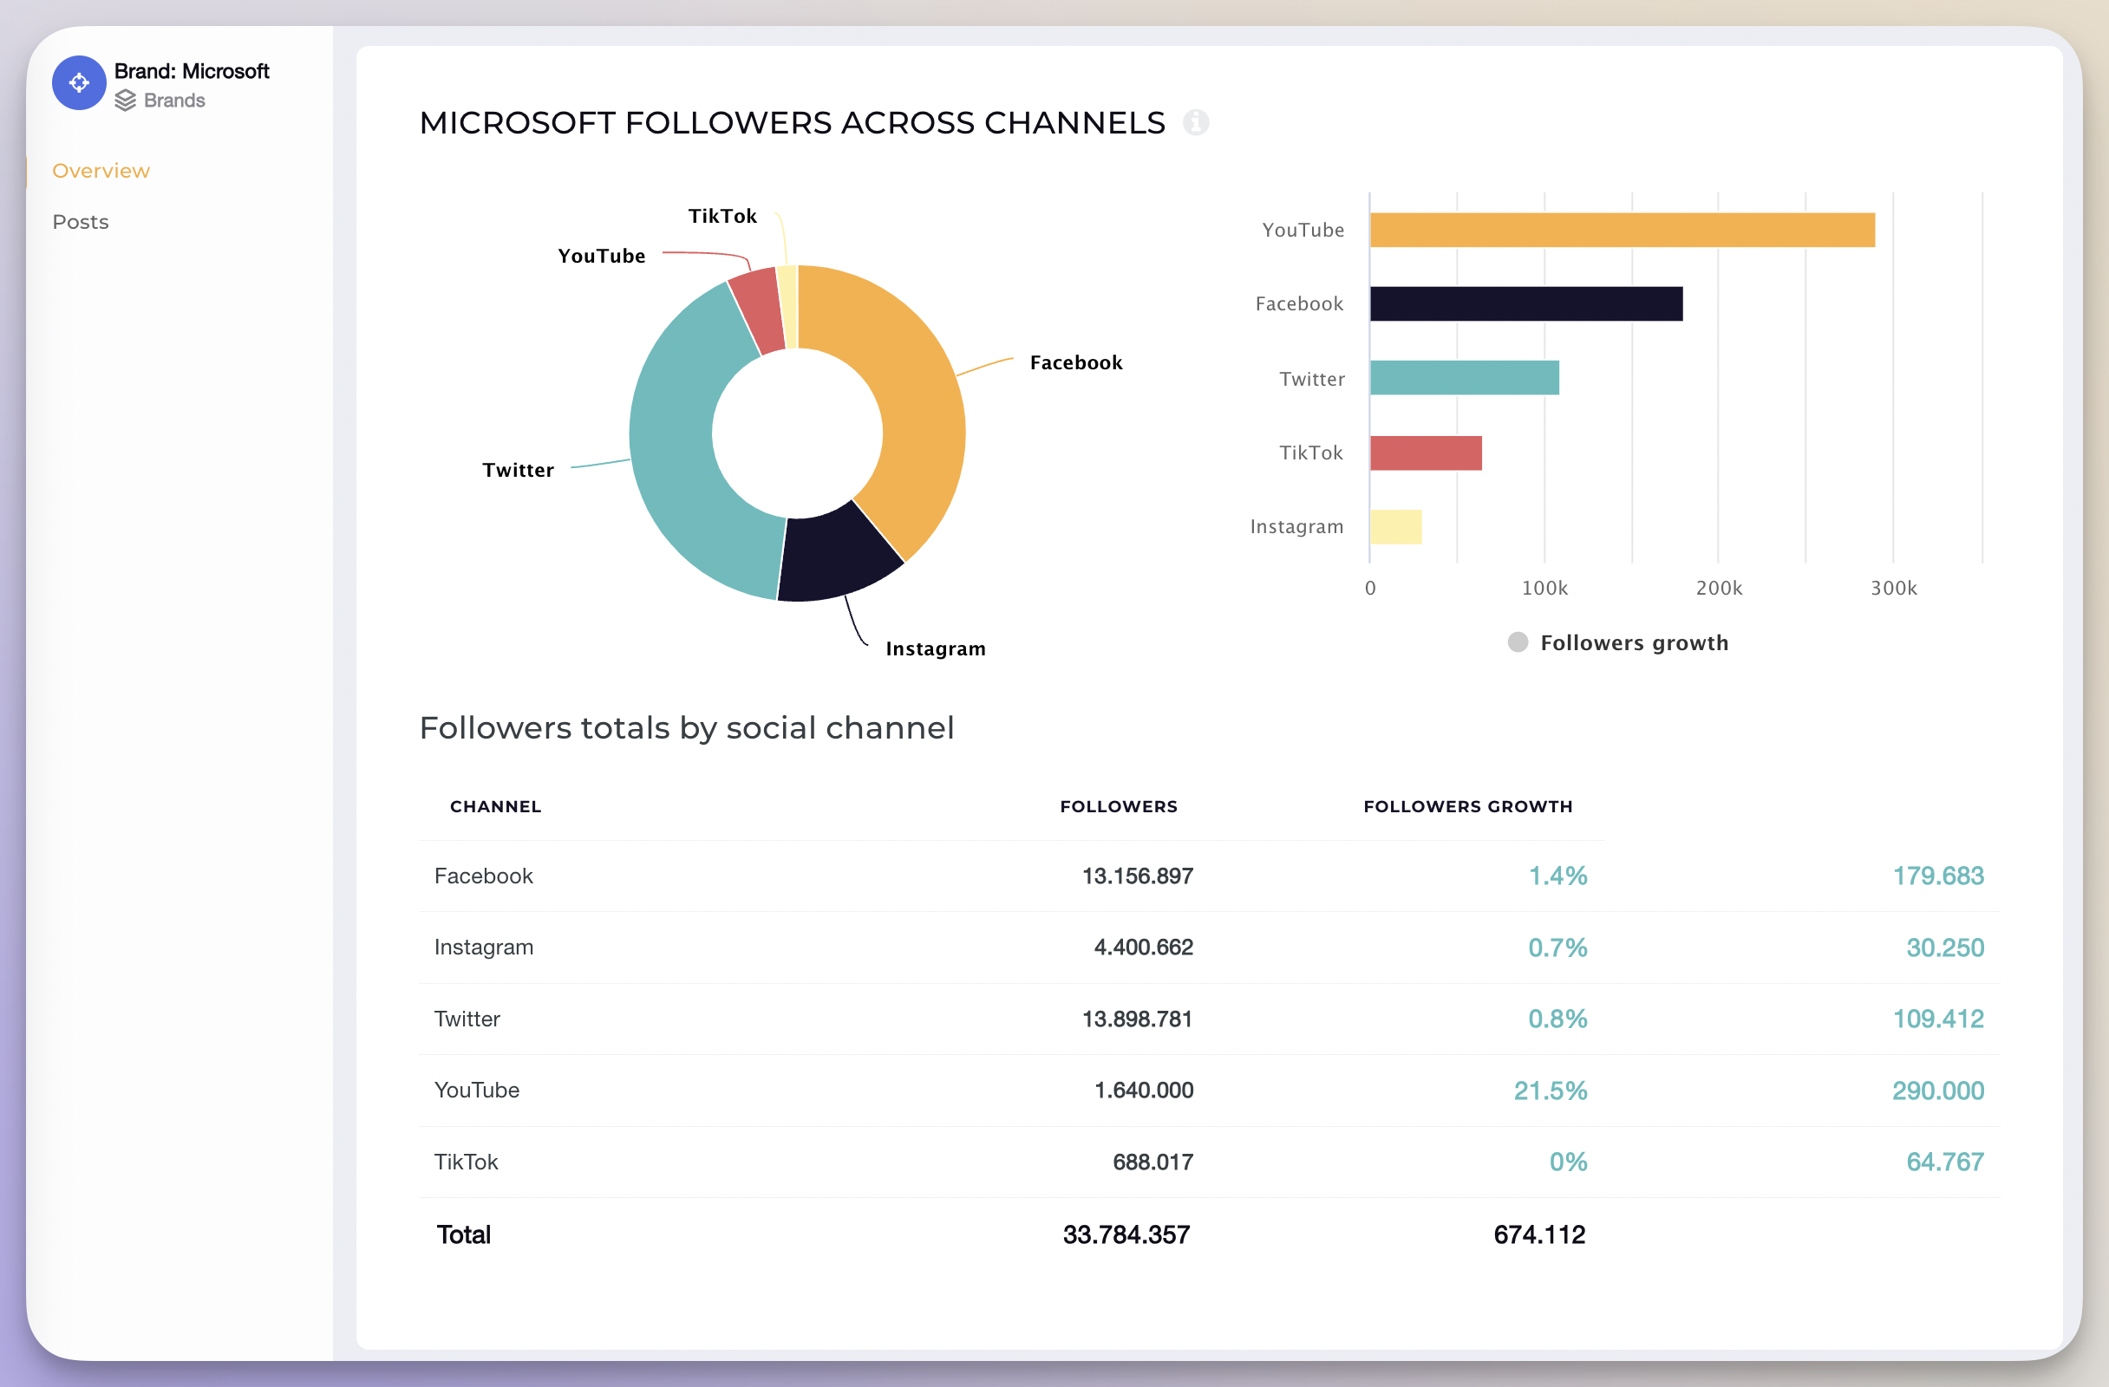Image resolution: width=2109 pixels, height=1387 pixels.
Task: Select the Facebook row name in the table
Action: tap(484, 876)
